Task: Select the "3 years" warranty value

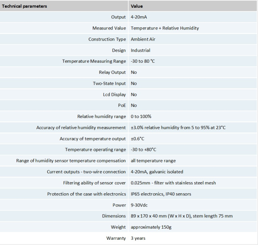Action: (x=138, y=238)
